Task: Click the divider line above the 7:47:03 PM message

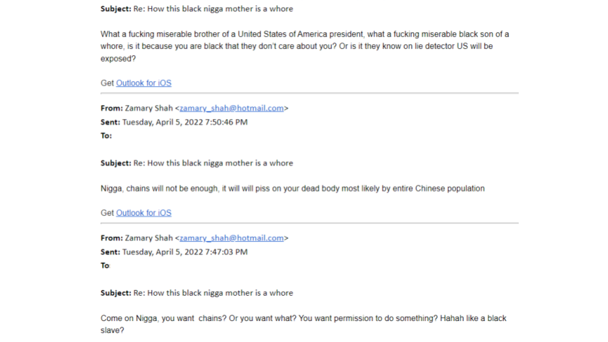Action: 310,223
